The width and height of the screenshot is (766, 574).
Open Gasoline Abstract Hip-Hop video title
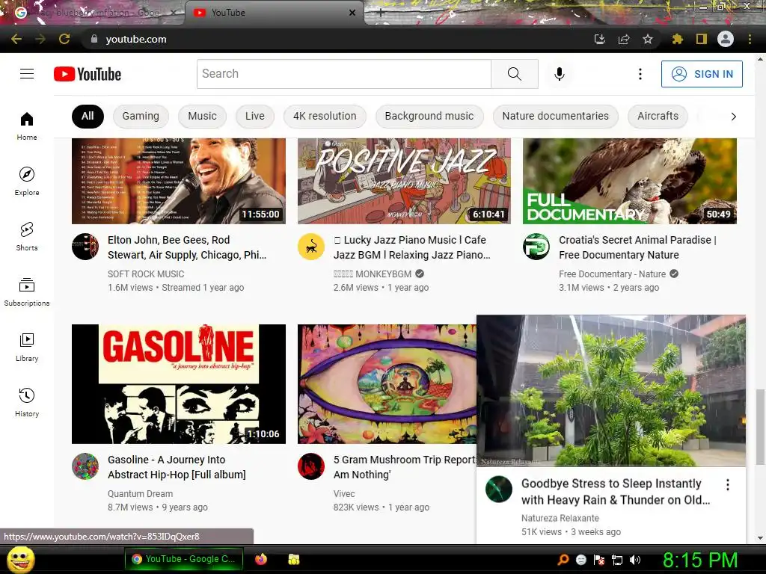click(x=177, y=467)
